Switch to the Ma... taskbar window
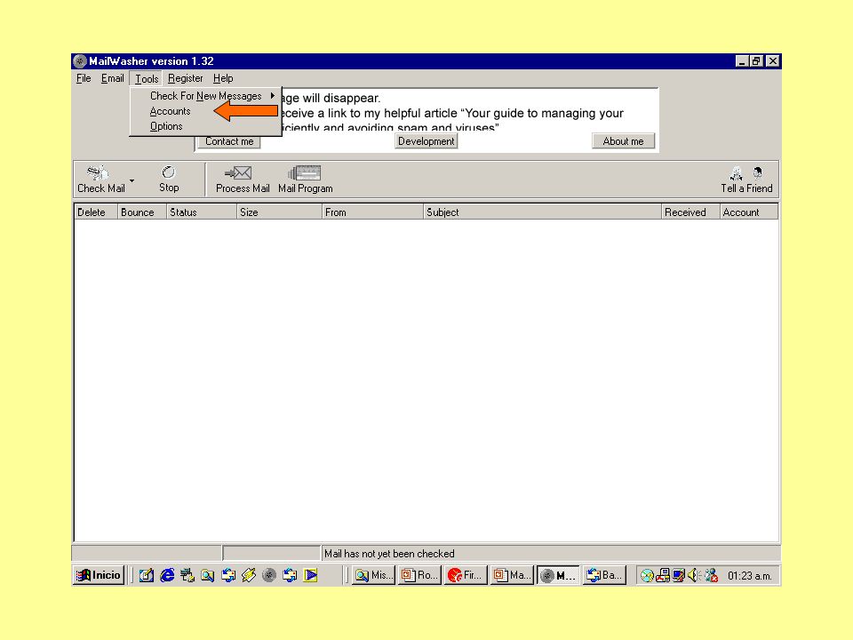This screenshot has width=853, height=640. tap(512, 575)
